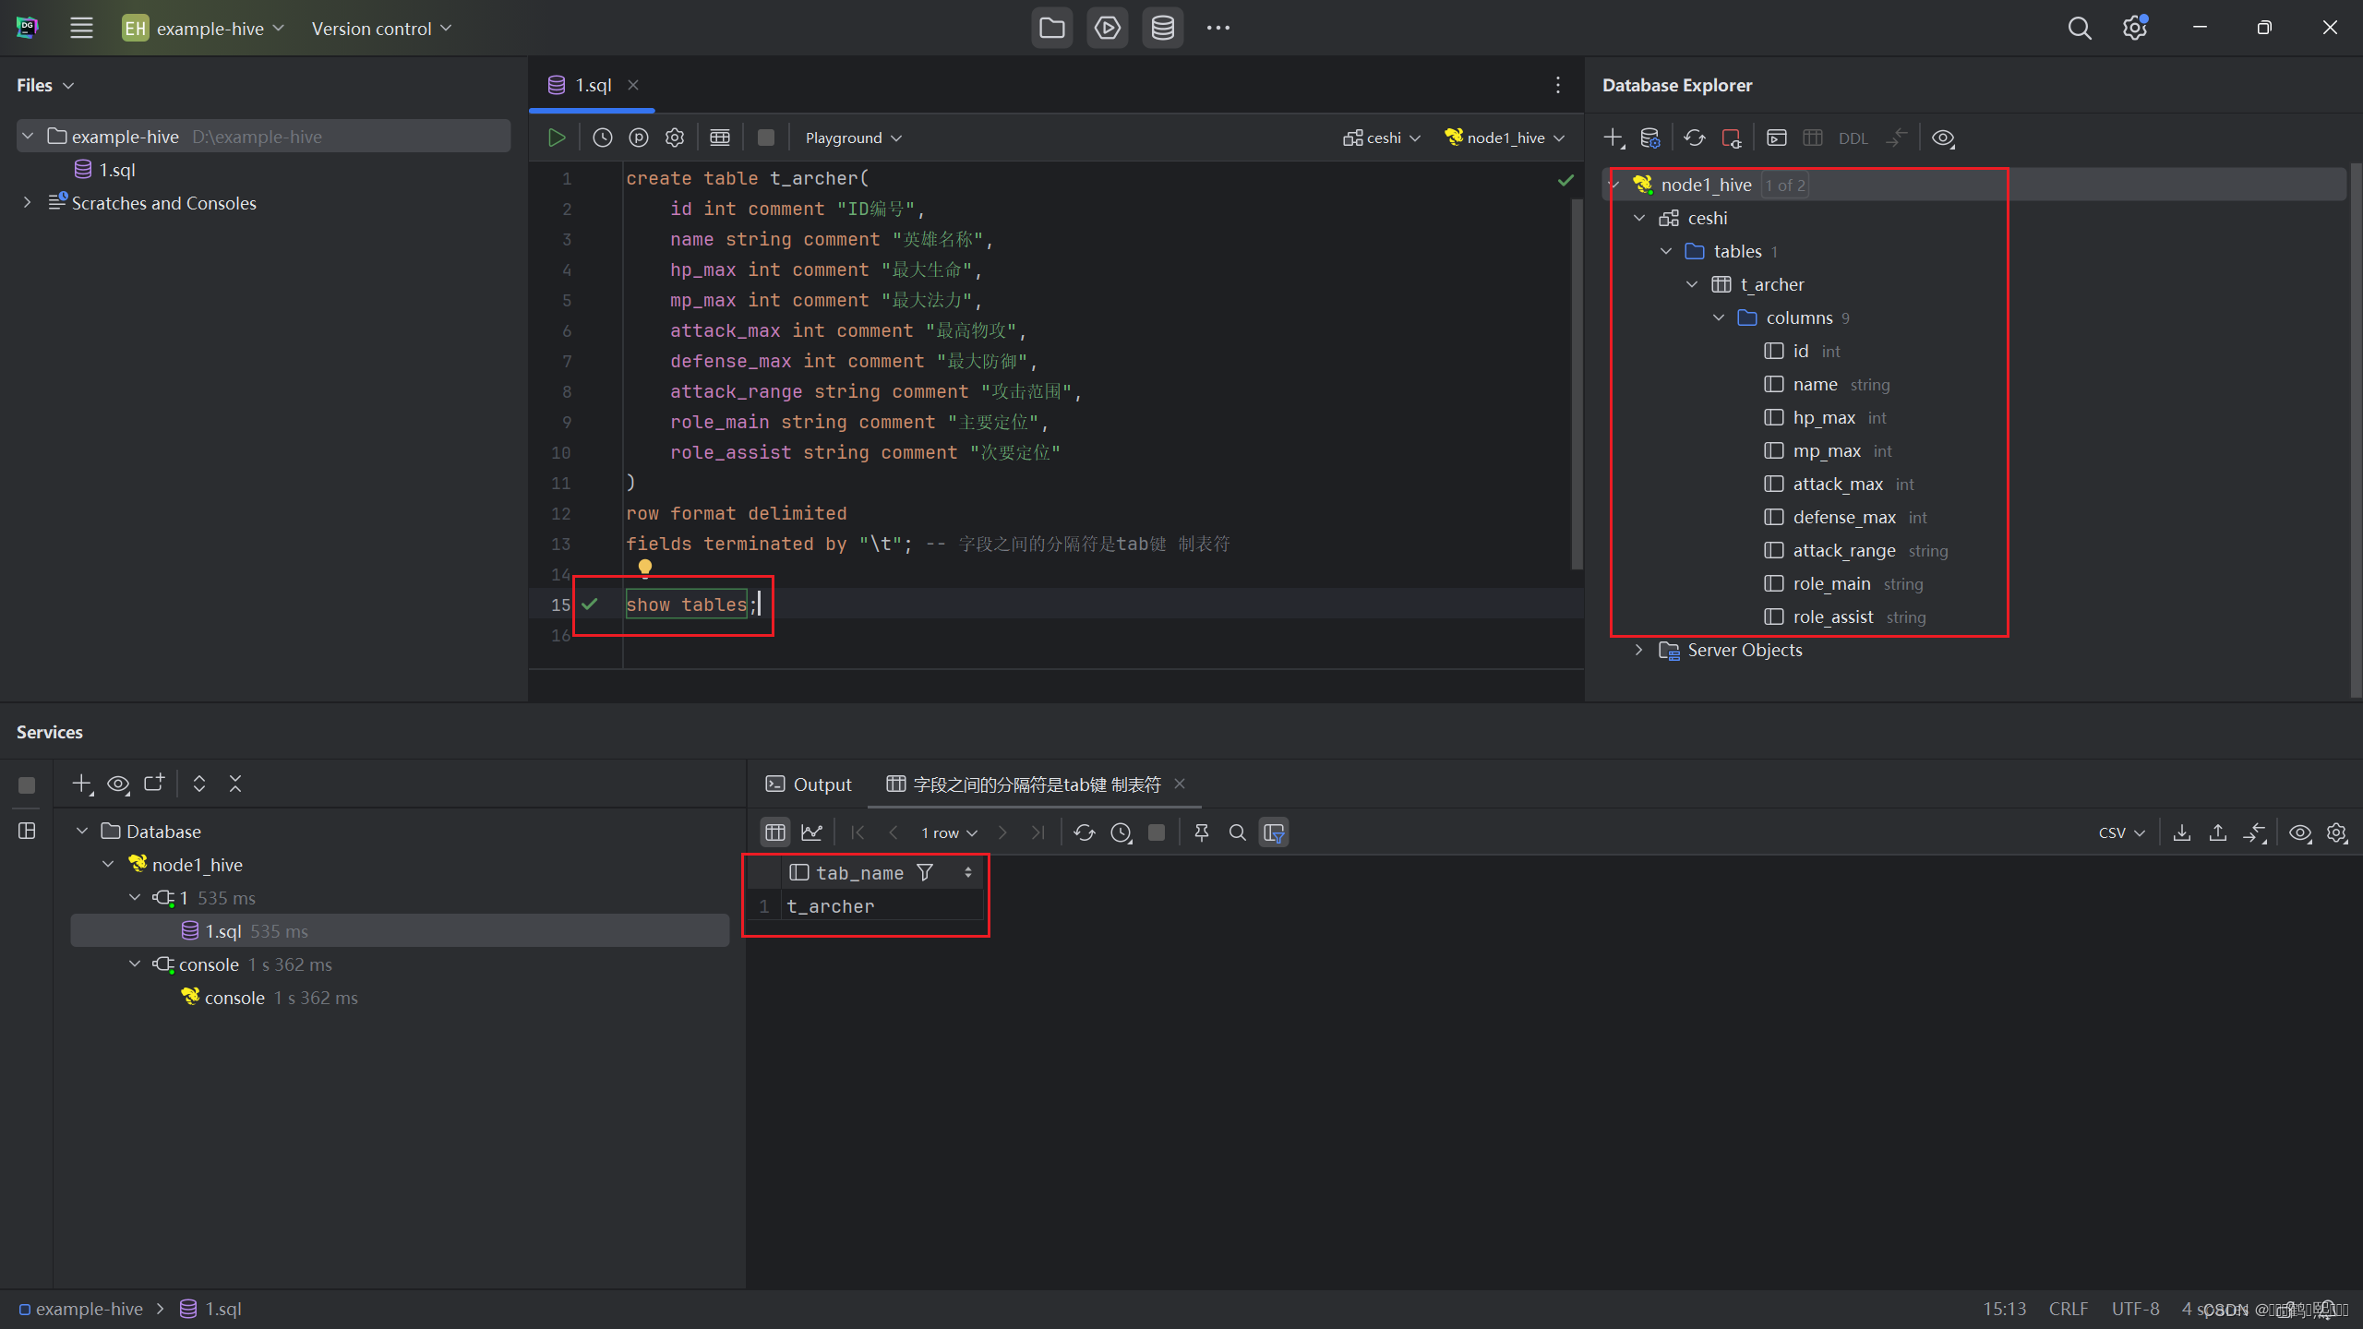
Task: Toggle the result grid local filter button
Action: [1274, 832]
